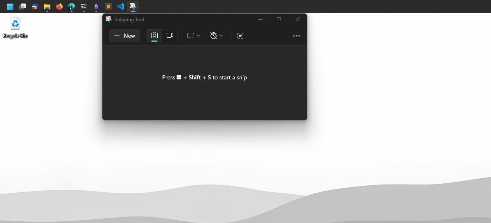The height and width of the screenshot is (223, 491).
Task: Open the snipping mode shape dropdown
Action: [x=194, y=36]
